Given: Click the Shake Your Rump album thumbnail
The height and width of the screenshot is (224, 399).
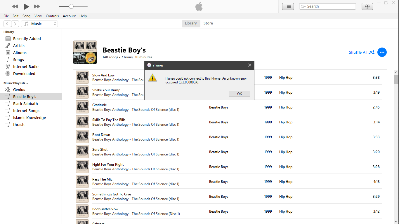Looking at the screenshot, I should (x=82, y=92).
